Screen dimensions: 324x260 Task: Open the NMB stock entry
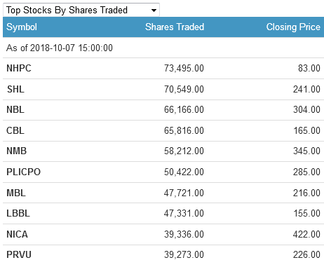[163, 151]
